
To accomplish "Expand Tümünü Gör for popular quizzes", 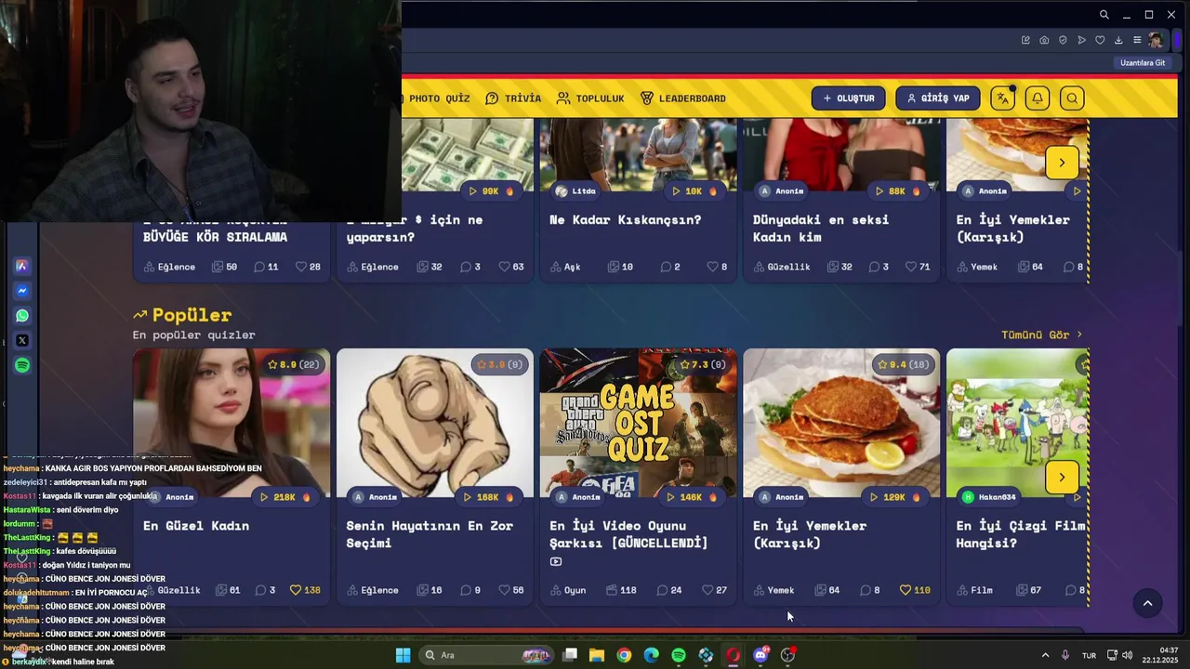I will 1041,334.
